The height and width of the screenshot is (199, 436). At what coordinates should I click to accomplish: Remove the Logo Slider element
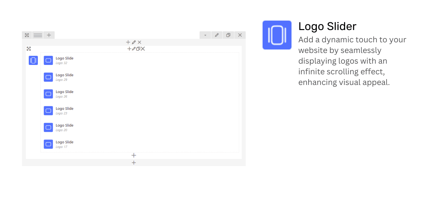coord(143,49)
